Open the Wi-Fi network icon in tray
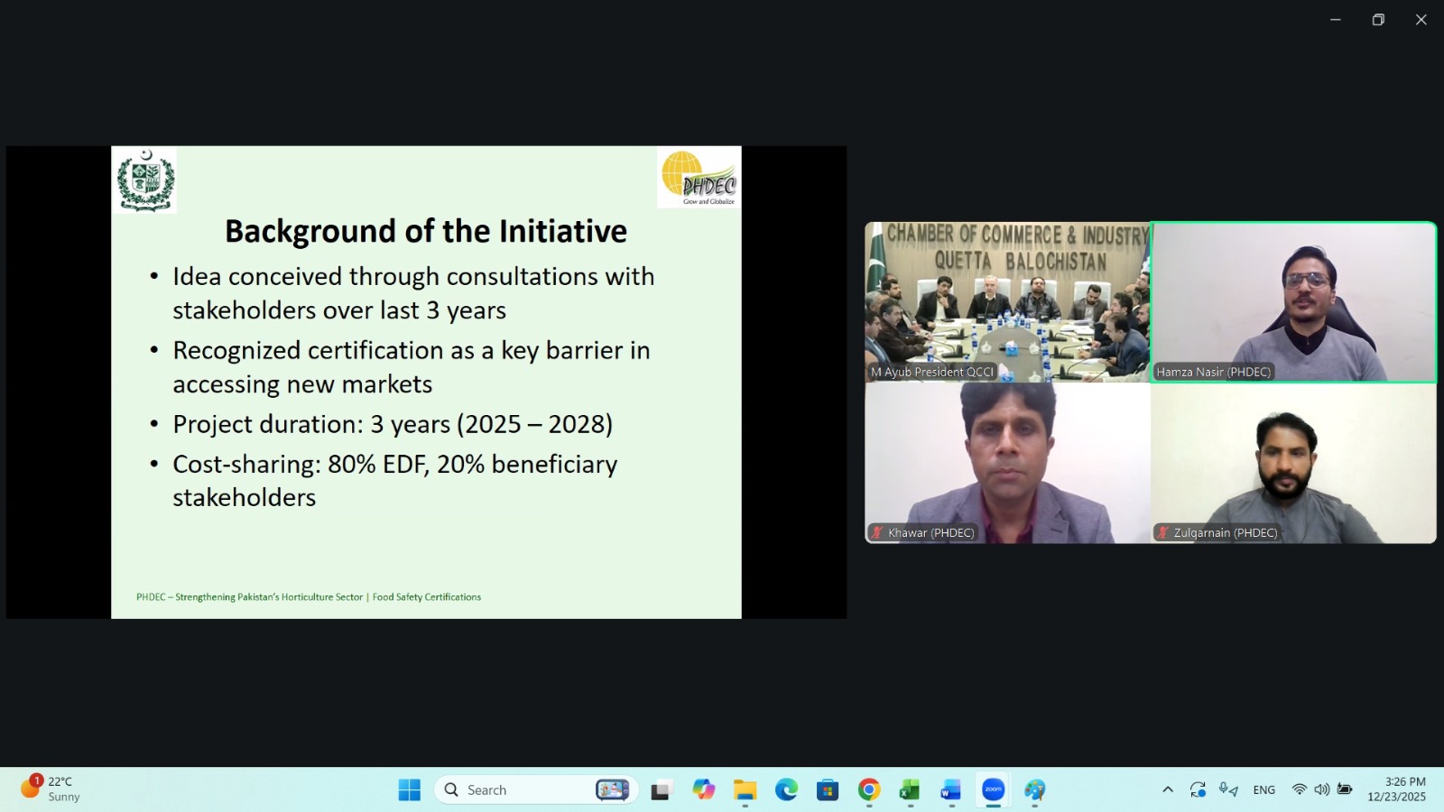Screen dimensions: 1444x812 point(1299,789)
